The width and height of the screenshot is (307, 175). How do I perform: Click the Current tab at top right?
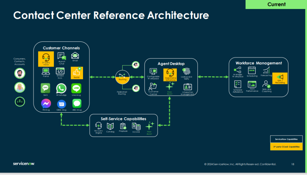[x=276, y=4]
